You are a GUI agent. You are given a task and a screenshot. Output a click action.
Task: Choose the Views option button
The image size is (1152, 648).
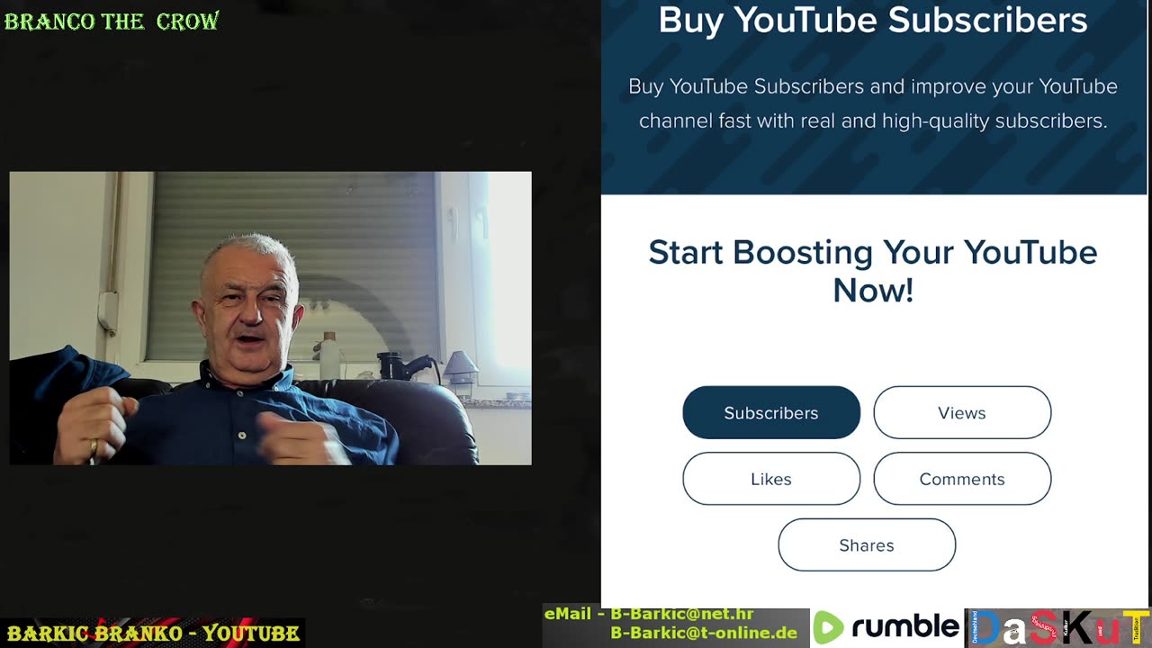coord(962,412)
